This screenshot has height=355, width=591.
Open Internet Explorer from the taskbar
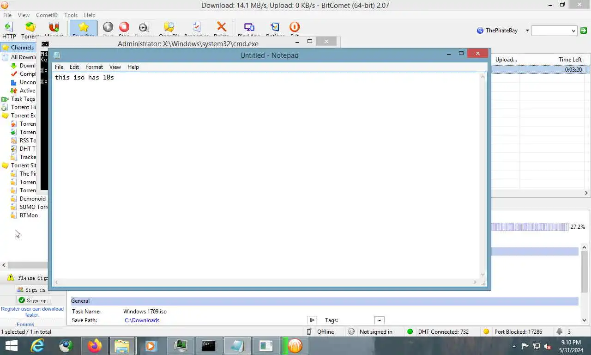pos(38,346)
